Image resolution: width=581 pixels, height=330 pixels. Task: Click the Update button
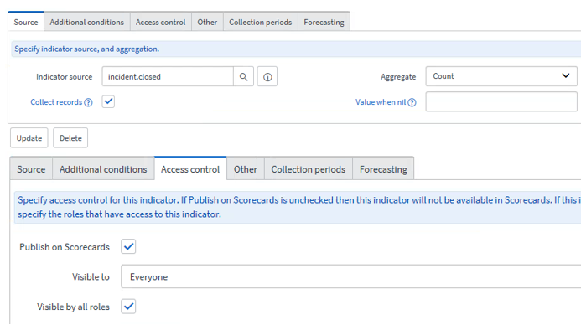pyautogui.click(x=29, y=138)
